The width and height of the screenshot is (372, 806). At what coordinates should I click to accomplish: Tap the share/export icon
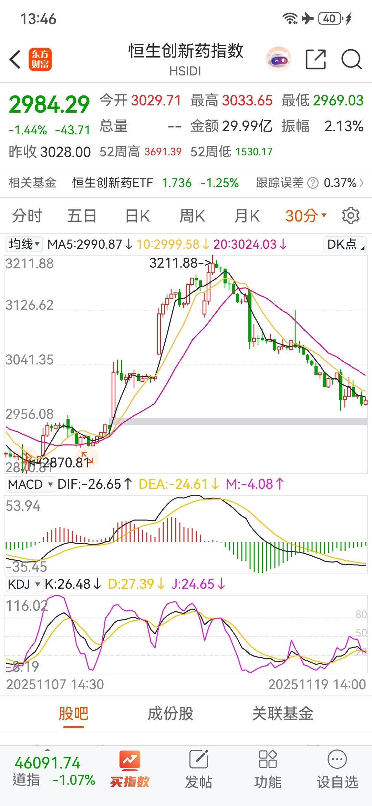click(316, 59)
